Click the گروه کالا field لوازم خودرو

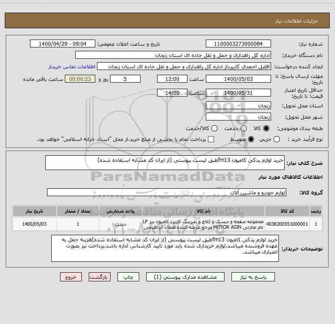[x=167, y=192]
